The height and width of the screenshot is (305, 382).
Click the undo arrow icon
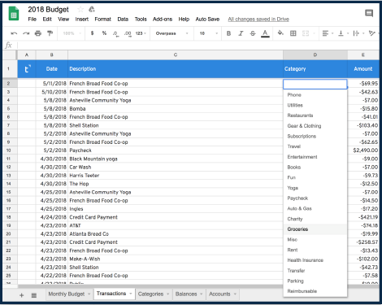[x=14, y=33]
